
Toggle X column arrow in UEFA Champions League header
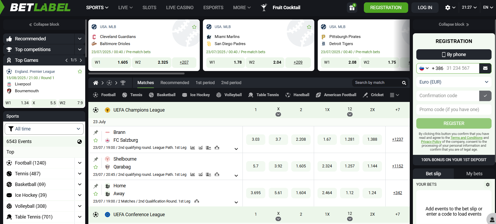278,114
